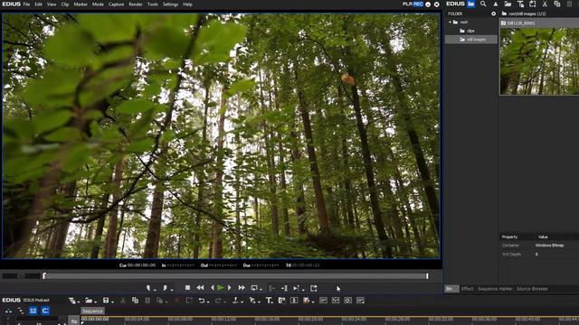Click the Export icon in player controls
The image size is (579, 325).
point(314,288)
